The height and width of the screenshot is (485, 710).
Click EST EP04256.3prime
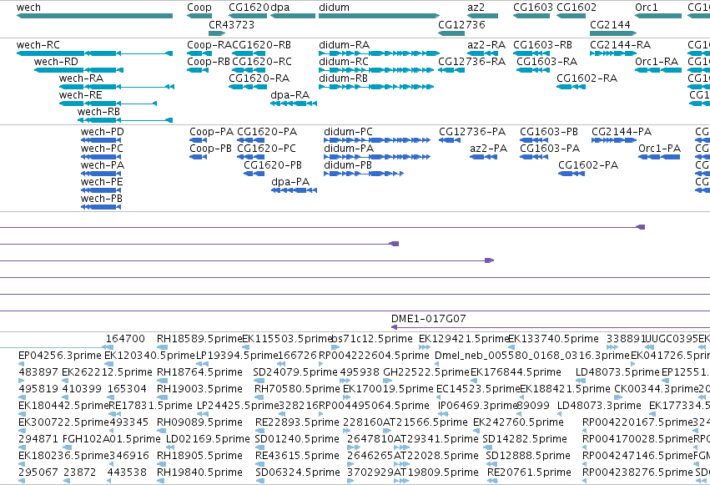[x=60, y=356]
